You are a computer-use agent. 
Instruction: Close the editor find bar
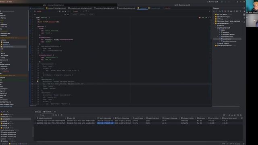210,11
